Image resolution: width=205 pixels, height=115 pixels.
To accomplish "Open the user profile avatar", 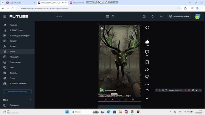I will coord(197,16).
